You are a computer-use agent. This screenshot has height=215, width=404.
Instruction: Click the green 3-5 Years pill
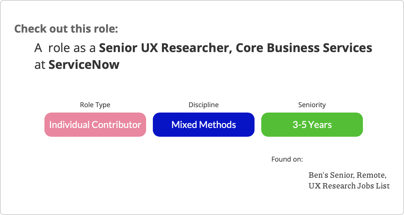pyautogui.click(x=312, y=125)
